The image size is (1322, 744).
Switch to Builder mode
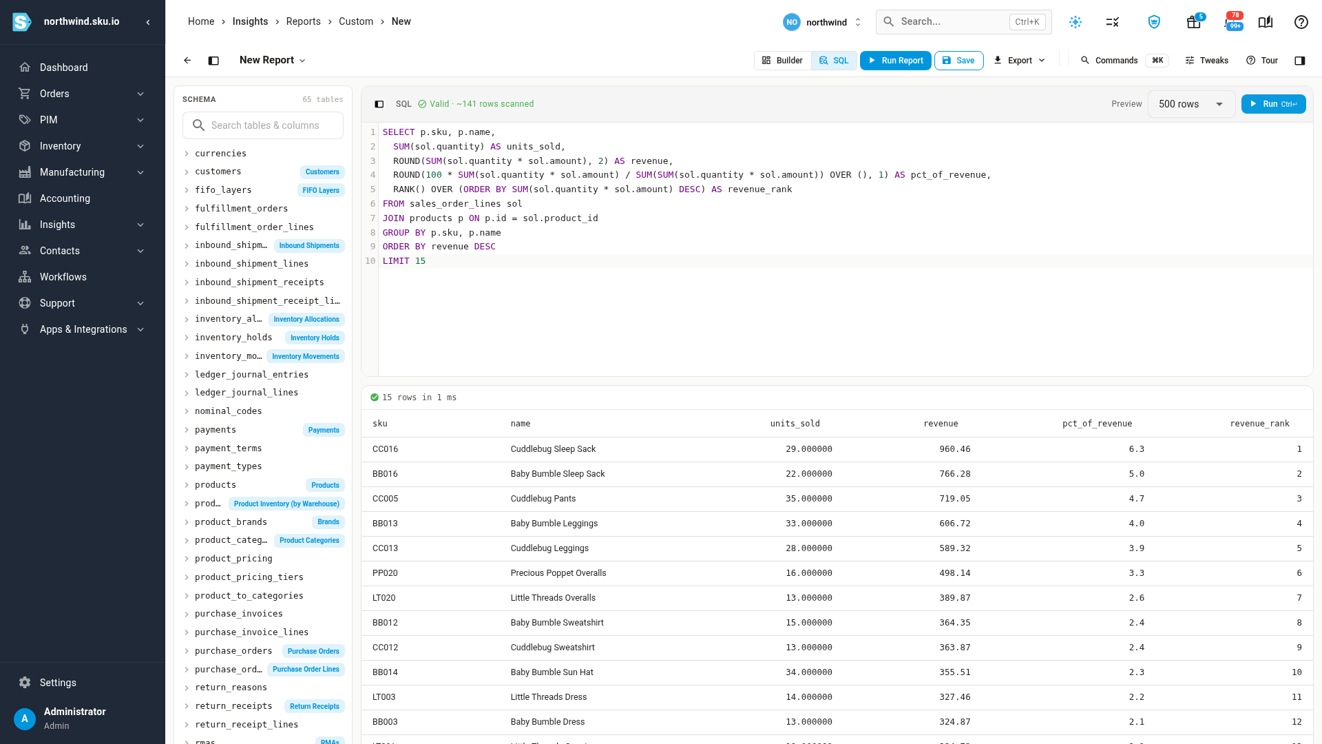783,61
